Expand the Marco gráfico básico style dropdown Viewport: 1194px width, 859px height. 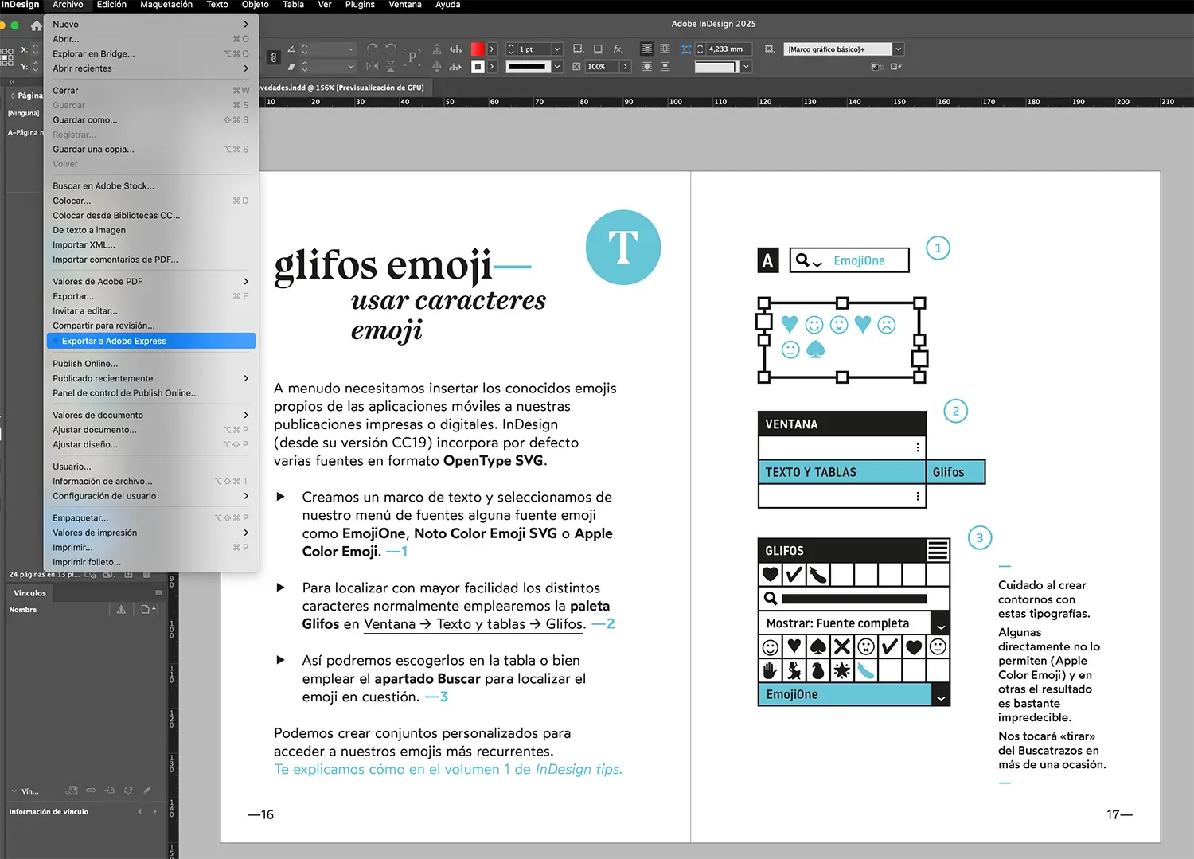point(898,49)
